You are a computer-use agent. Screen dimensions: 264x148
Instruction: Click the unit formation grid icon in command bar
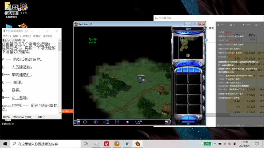click(x=106, y=122)
